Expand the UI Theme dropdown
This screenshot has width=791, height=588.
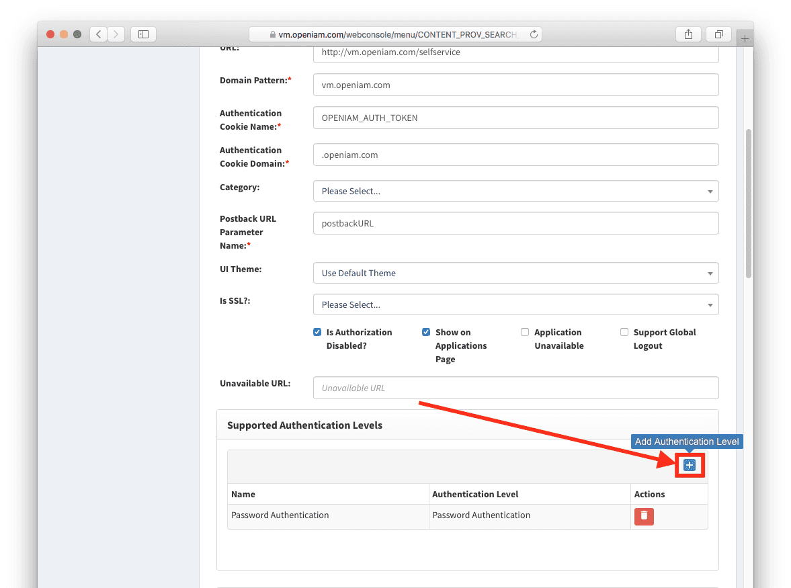(515, 273)
